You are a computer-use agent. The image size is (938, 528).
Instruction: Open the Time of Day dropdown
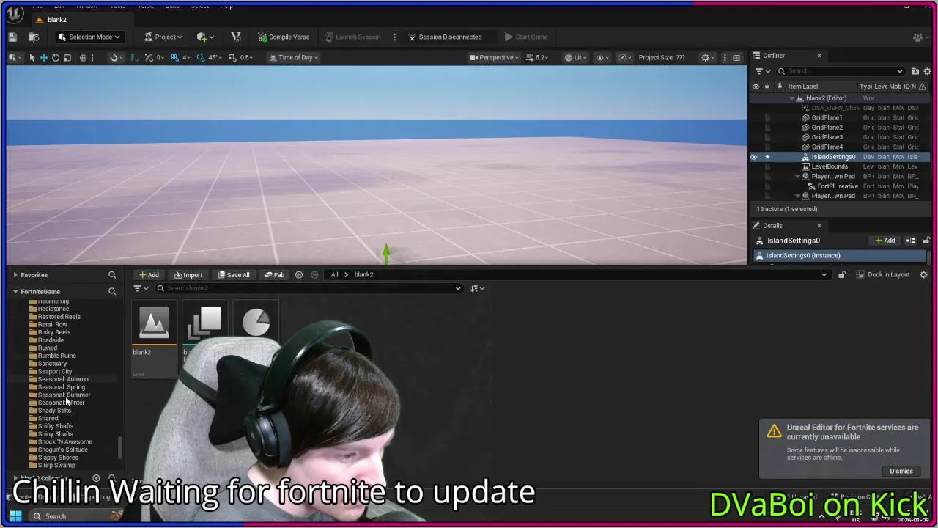point(294,57)
